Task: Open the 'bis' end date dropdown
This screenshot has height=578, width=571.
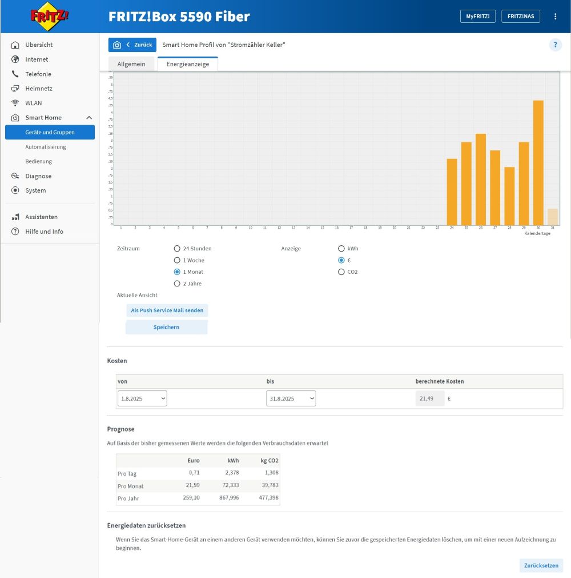Action: [x=291, y=398]
